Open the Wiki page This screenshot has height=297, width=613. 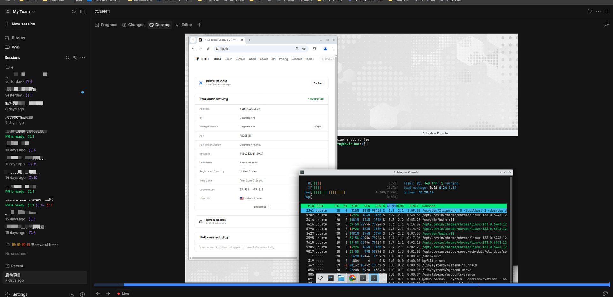click(x=12, y=47)
